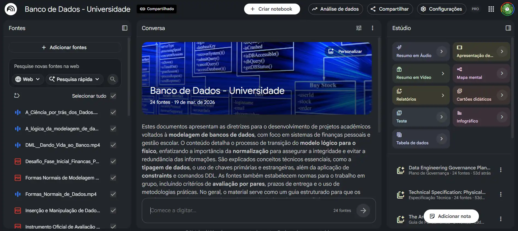Send message with arrow button

(363, 210)
